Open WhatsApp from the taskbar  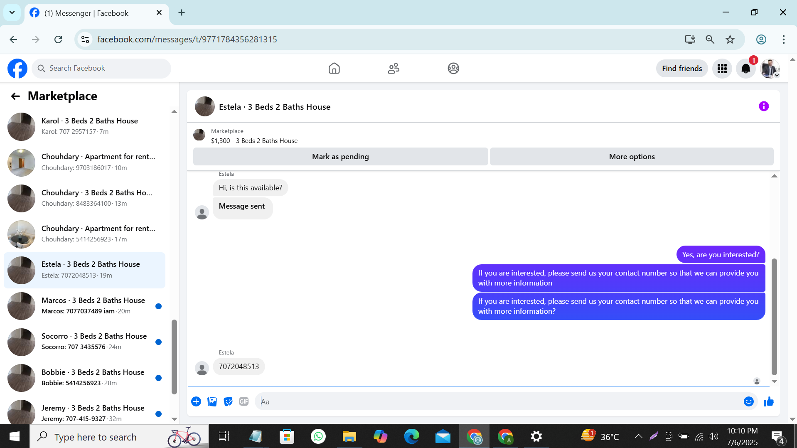[318, 436]
